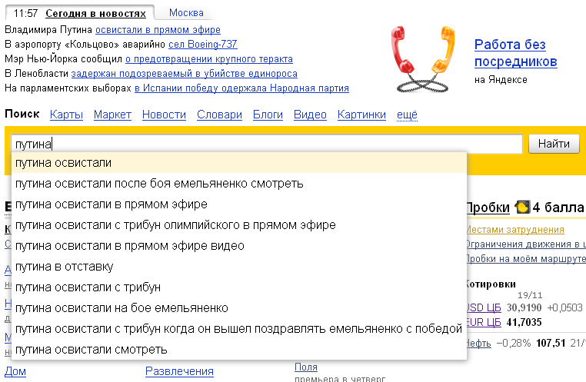Screen dimensions: 586x382
Task: Open the Развлечения category link
Action: (x=179, y=371)
